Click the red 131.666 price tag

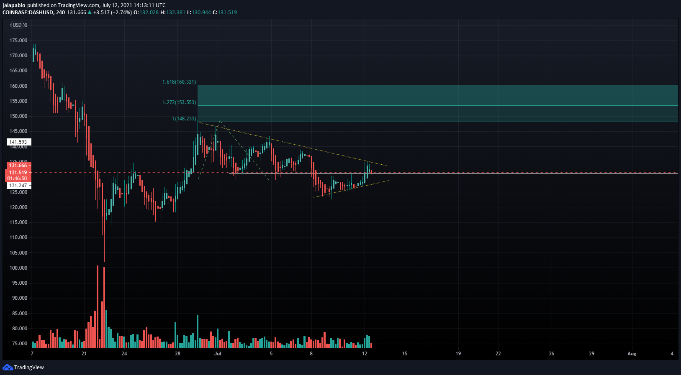pyautogui.click(x=18, y=166)
